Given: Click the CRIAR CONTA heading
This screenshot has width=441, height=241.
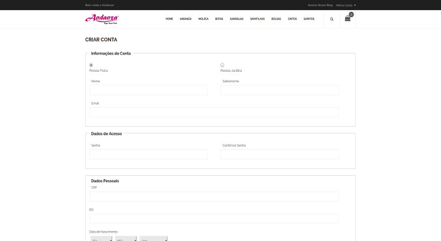Looking at the screenshot, I should click(101, 39).
